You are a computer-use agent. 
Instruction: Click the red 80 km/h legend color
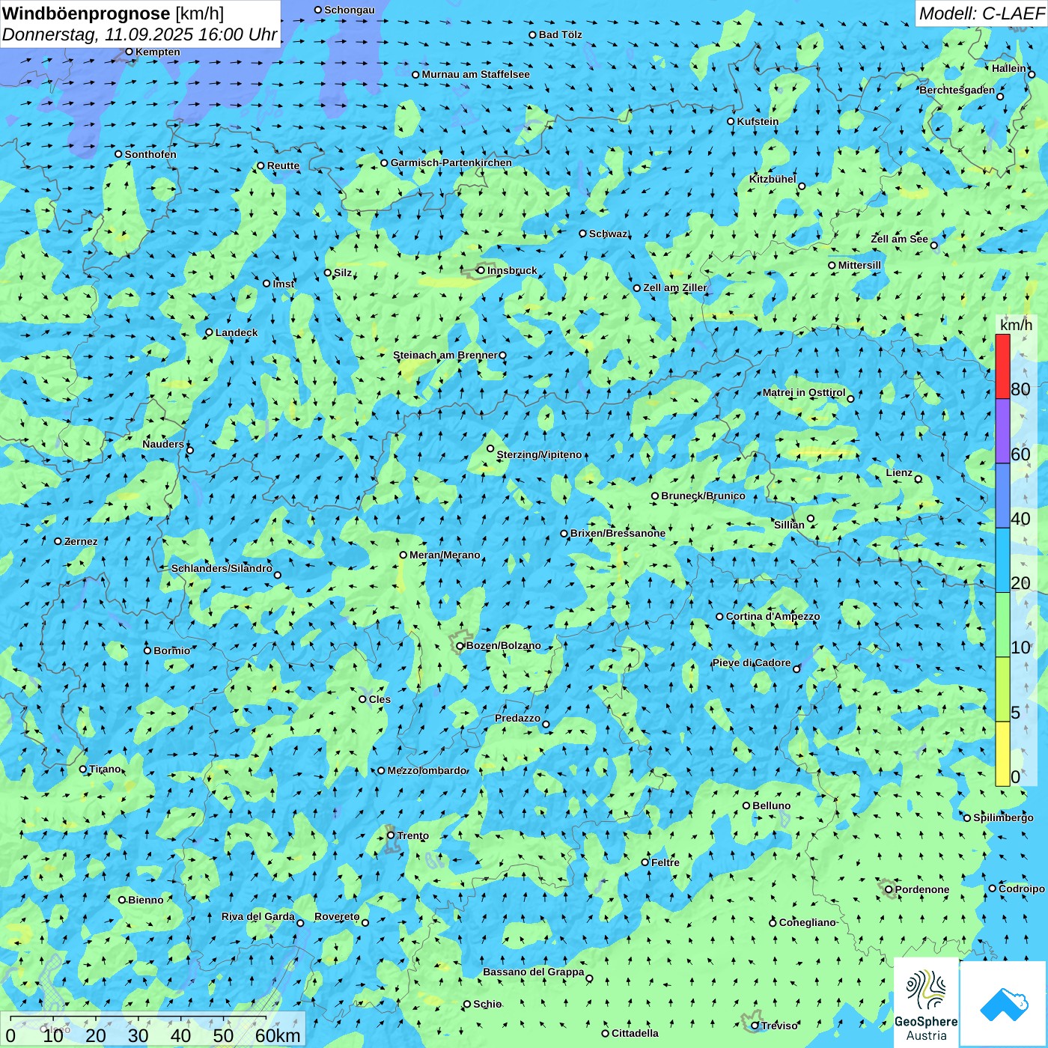tap(1002, 366)
